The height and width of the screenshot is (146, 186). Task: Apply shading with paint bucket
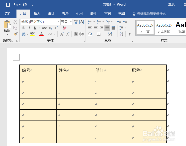90,34
